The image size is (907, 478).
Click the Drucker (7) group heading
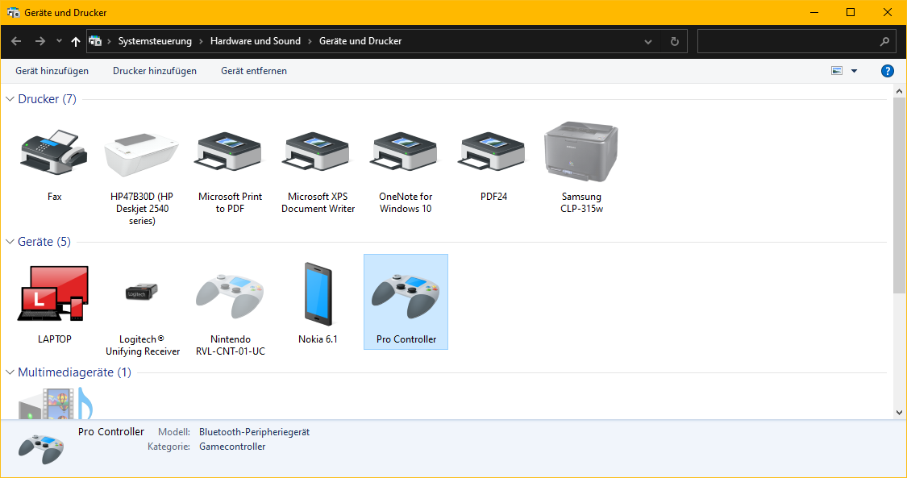point(47,99)
